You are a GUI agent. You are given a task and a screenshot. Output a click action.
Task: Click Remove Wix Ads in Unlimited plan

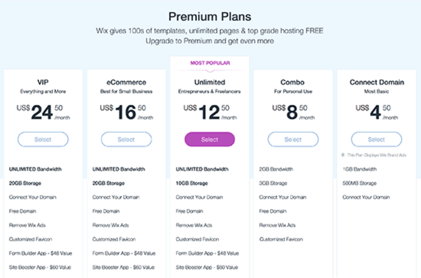click(194, 225)
